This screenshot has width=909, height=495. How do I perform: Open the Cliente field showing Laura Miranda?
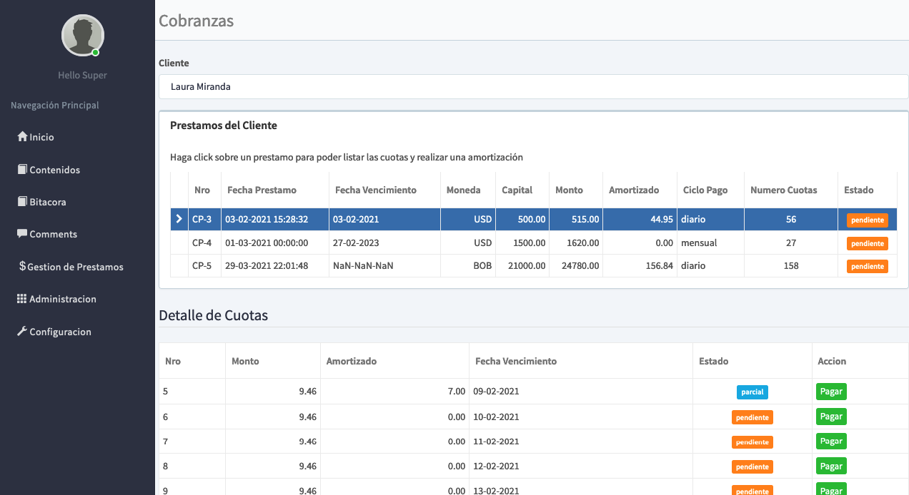click(x=533, y=87)
